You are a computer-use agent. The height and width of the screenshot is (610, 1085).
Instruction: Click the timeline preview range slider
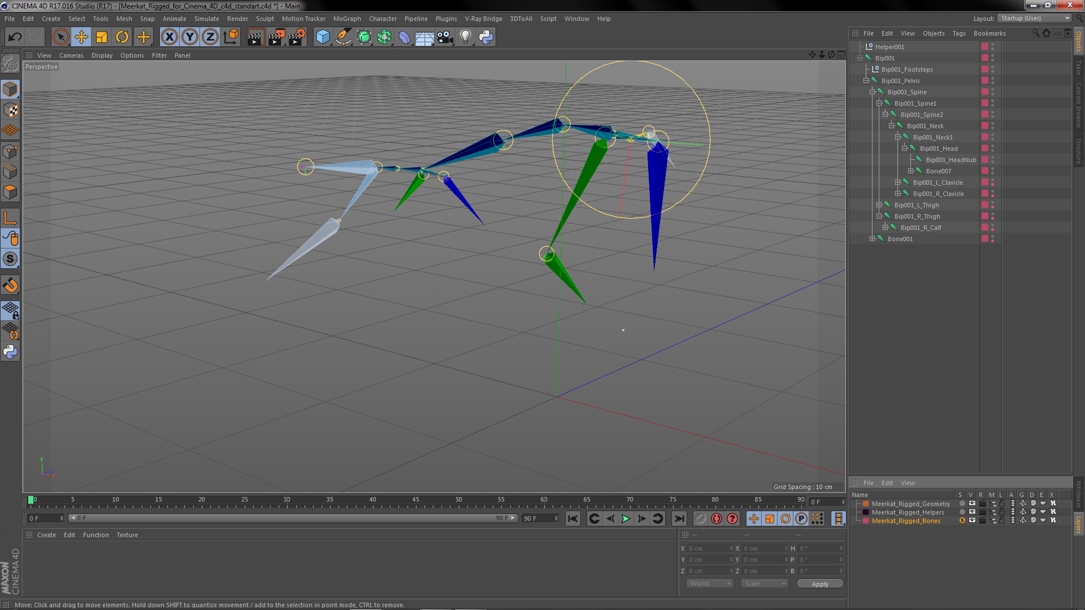pos(293,518)
